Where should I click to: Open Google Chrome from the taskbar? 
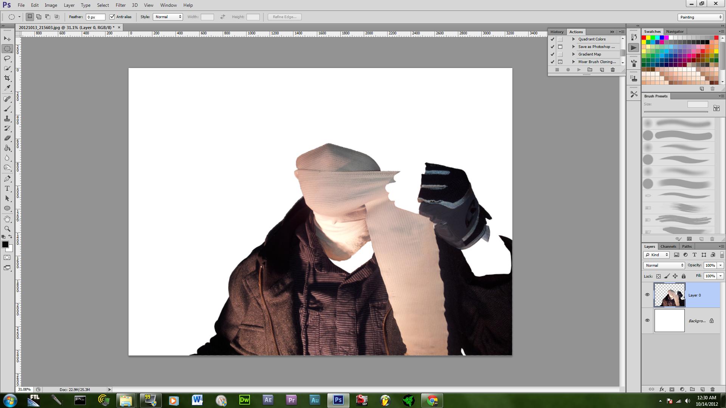coord(432,400)
